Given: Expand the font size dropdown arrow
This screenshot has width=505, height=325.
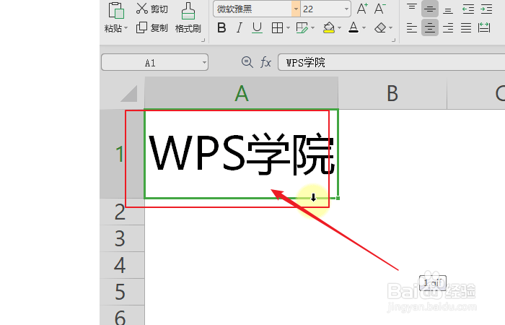Looking at the screenshot, I should tap(346, 9).
